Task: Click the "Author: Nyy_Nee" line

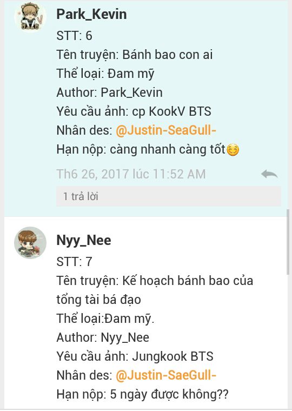Action: [103, 337]
